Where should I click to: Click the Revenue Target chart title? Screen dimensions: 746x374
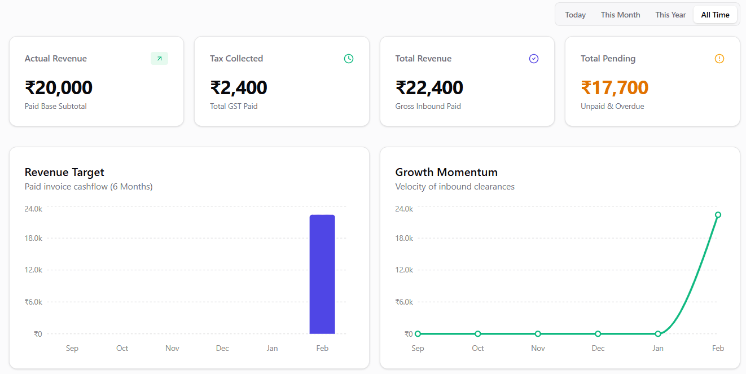click(64, 172)
